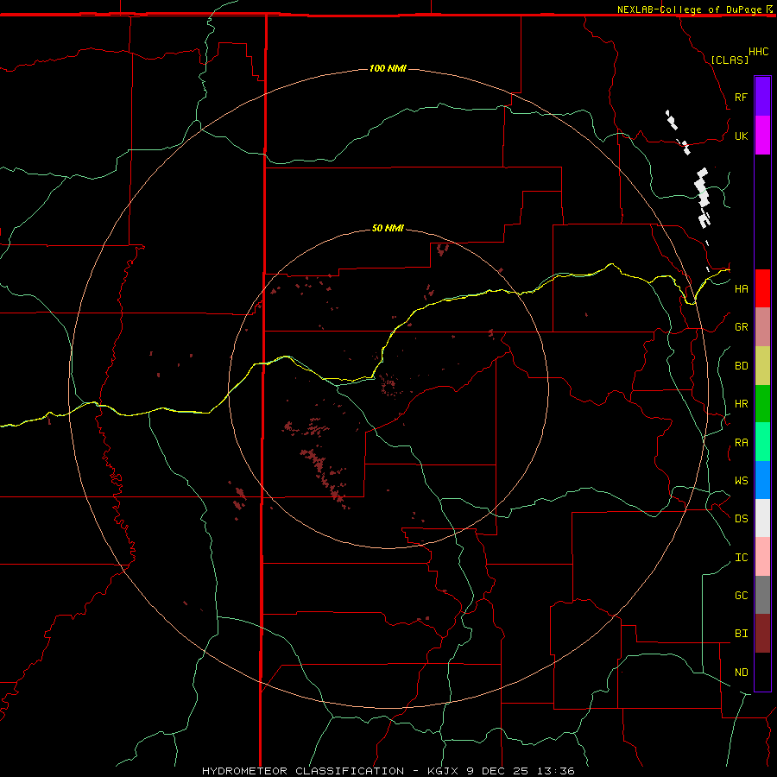The image size is (777, 777).
Task: Click the UK legend label
Action: (741, 136)
